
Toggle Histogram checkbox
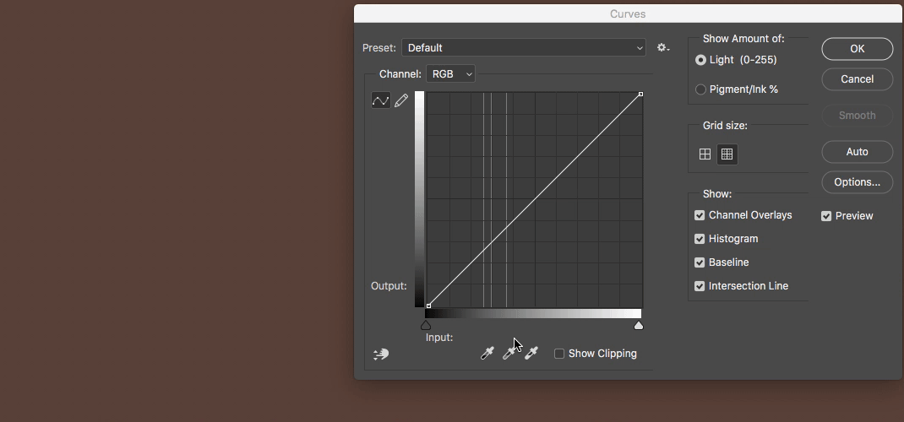coord(700,239)
